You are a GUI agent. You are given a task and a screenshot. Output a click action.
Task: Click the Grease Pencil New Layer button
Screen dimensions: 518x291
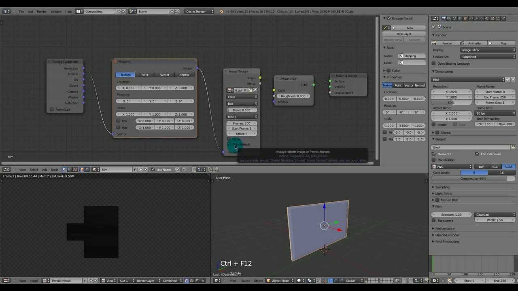tap(404, 34)
